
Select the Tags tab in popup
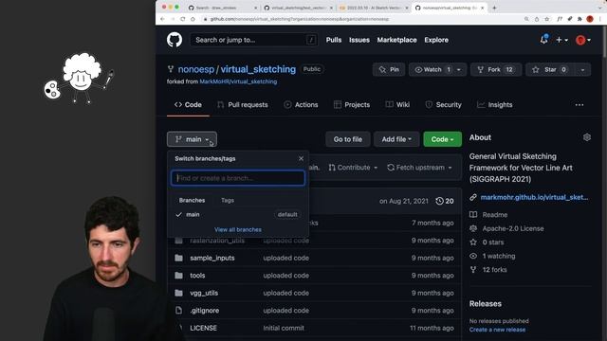(x=228, y=200)
